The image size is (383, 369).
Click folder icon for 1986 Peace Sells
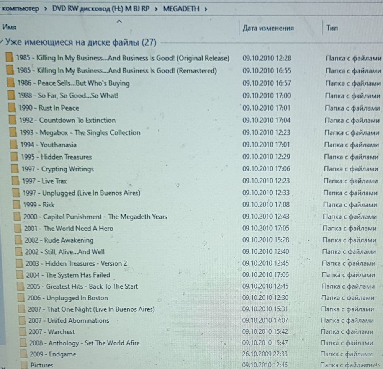[x=10, y=82]
